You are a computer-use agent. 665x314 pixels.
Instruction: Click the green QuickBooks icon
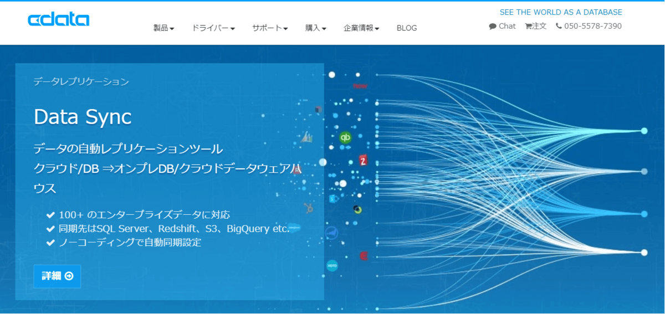pyautogui.click(x=345, y=137)
